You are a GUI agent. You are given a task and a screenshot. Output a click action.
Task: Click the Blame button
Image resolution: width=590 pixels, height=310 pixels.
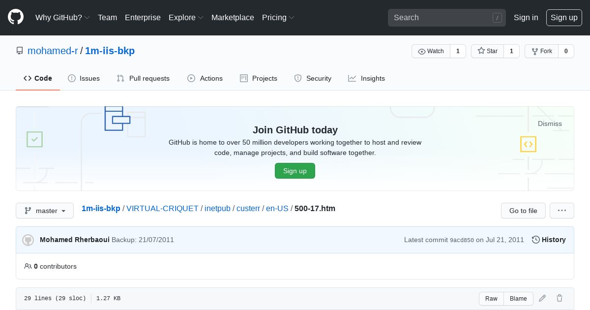[x=518, y=299]
